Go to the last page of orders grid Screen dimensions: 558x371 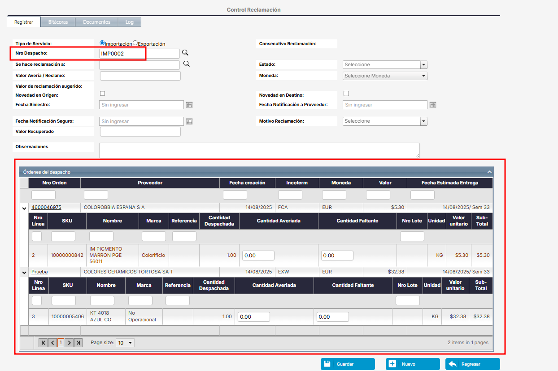pos(78,343)
